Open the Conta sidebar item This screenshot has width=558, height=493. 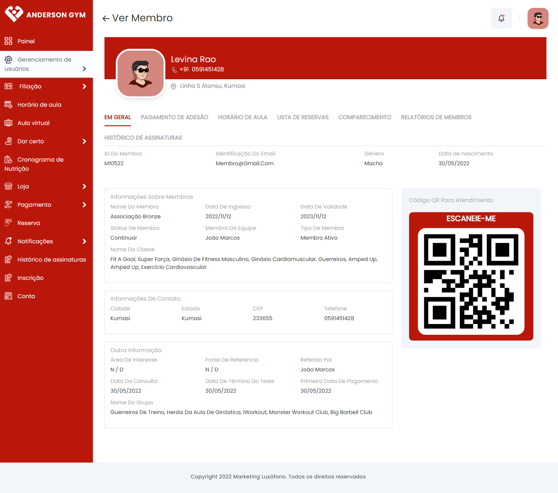26,296
